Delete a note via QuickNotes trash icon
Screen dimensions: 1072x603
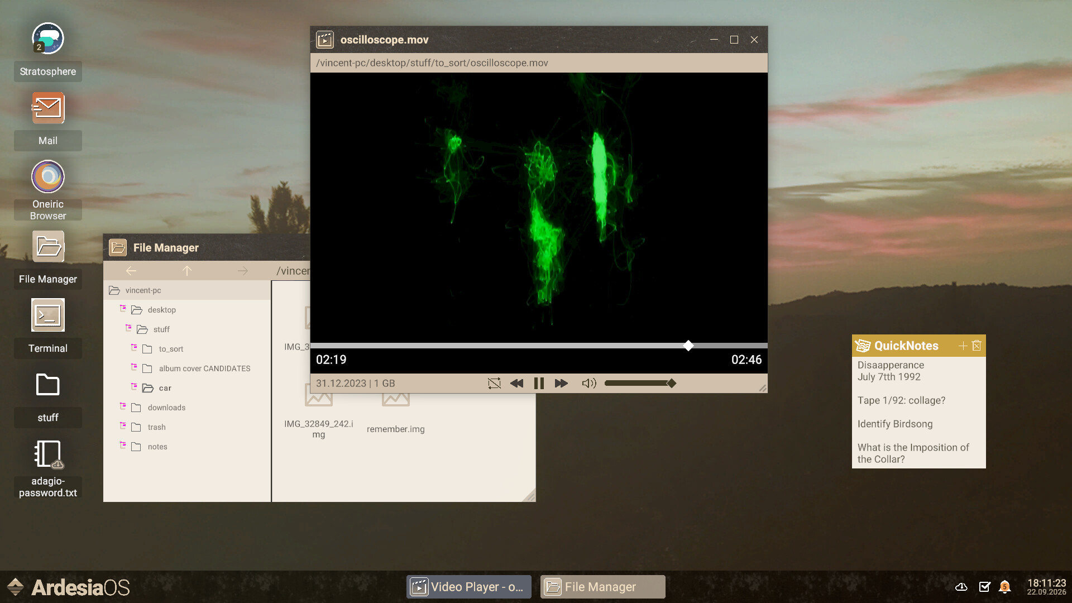tap(976, 346)
